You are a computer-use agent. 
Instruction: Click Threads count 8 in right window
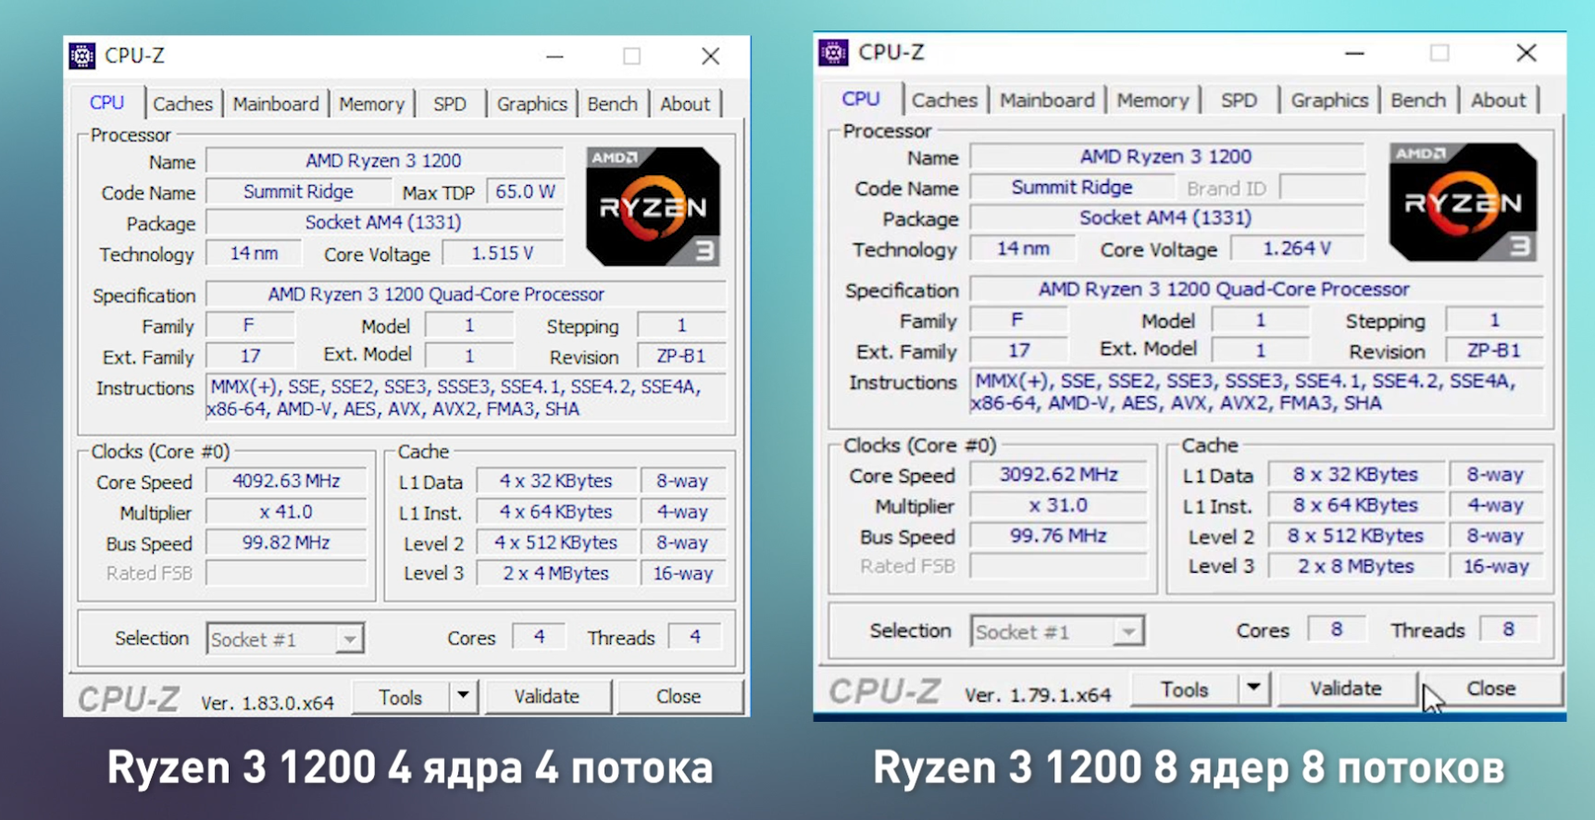click(x=1509, y=629)
